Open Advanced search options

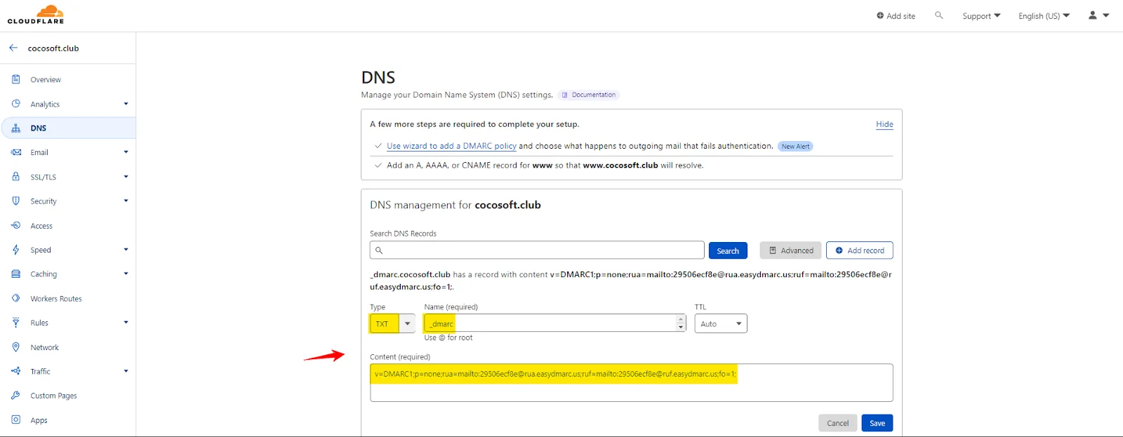coord(791,250)
